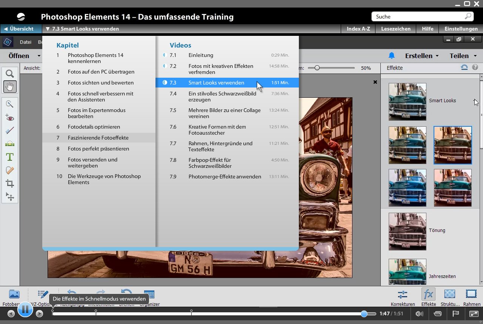Reset the Effekte panel
The width and height of the screenshot is (483, 324).
click(x=465, y=68)
